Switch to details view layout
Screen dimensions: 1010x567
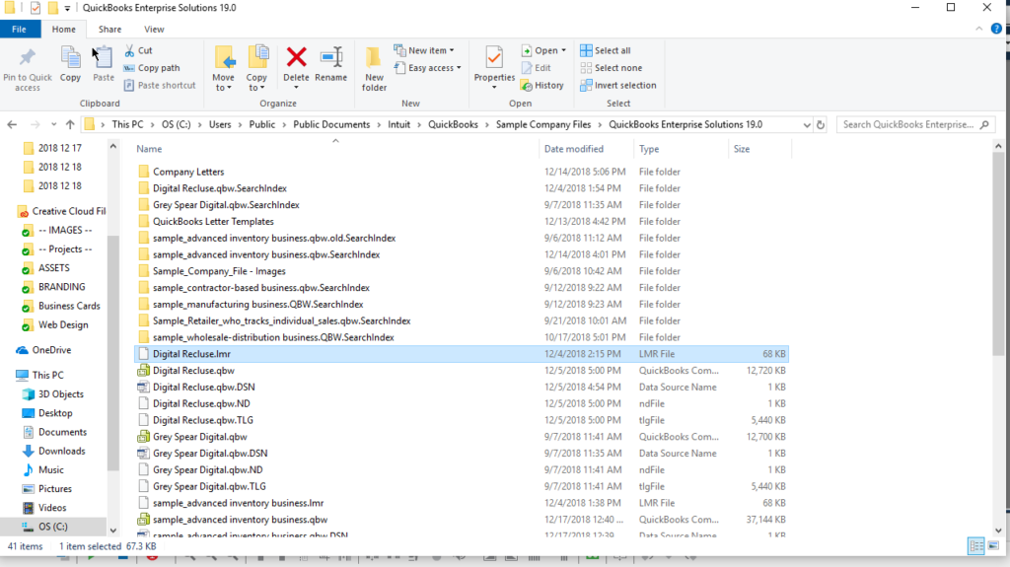pyautogui.click(x=975, y=546)
